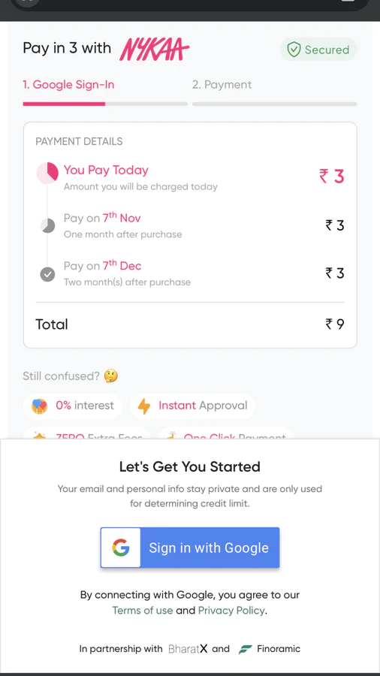The width and height of the screenshot is (380, 676).
Task: Open the Terms of use link
Action: coord(143,611)
